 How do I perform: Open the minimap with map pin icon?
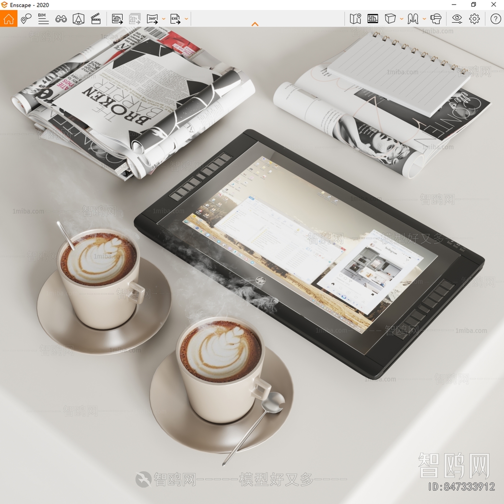355,19
